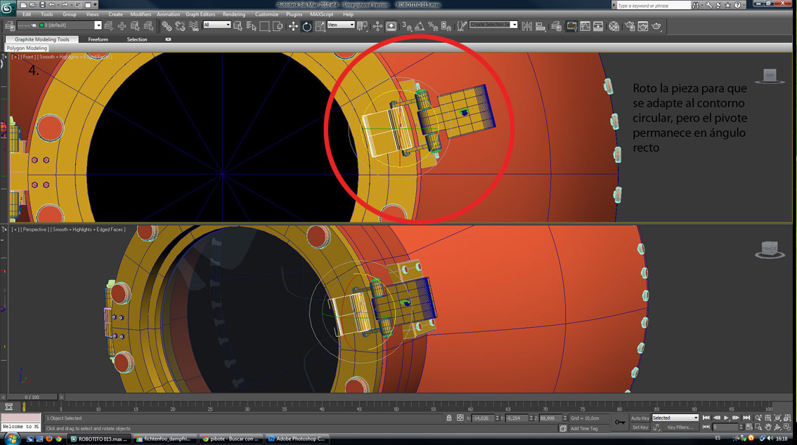Open the Modifiers menu
This screenshot has width=797, height=445.
tap(141, 14)
